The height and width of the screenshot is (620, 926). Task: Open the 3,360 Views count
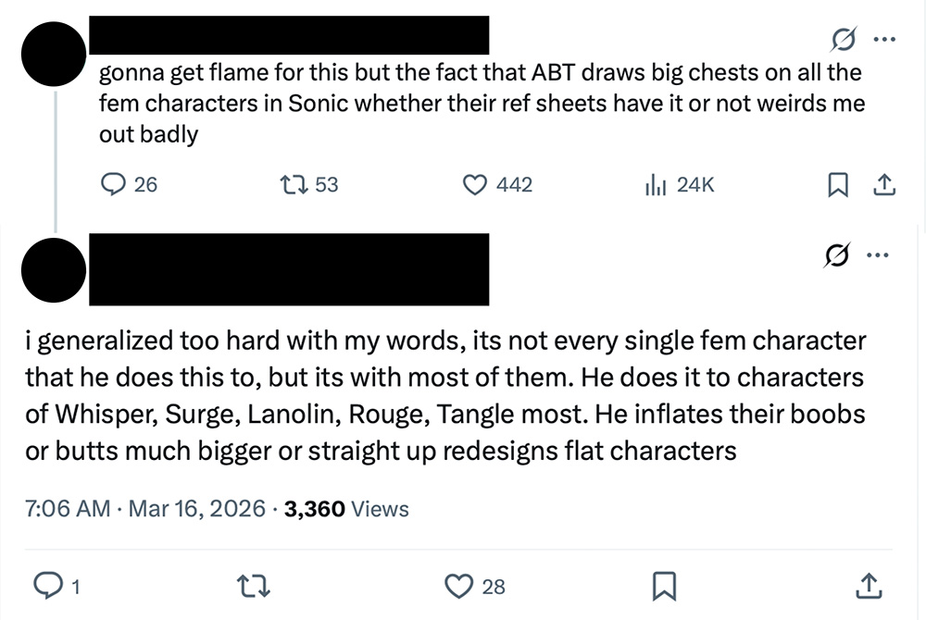click(x=346, y=509)
